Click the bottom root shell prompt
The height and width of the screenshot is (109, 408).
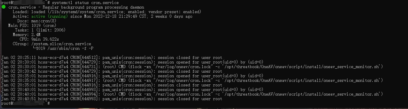[x=25, y=103]
